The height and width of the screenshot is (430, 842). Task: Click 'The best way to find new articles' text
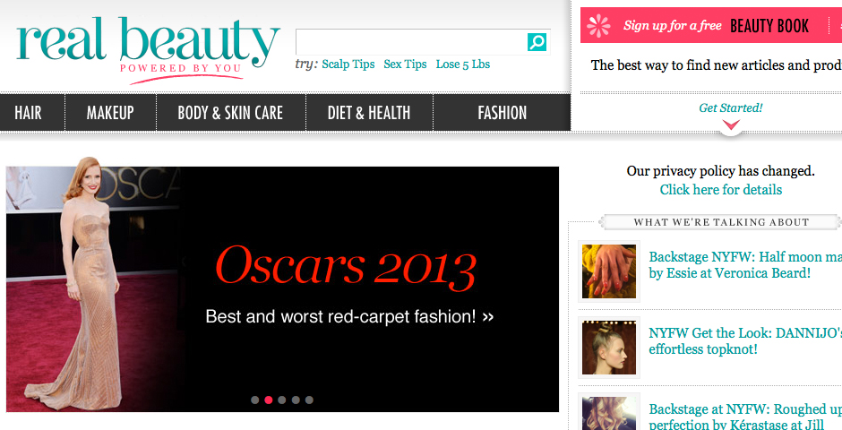[x=717, y=65]
